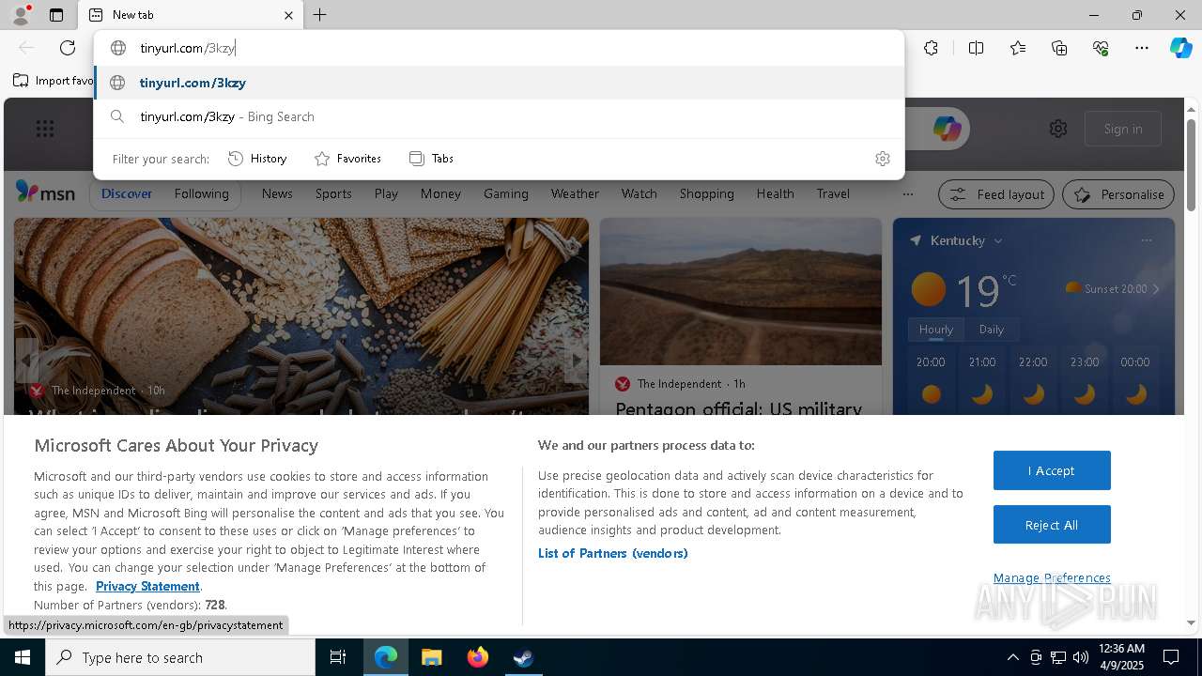
Task: Open the Feed layout options
Action: tap(996, 194)
